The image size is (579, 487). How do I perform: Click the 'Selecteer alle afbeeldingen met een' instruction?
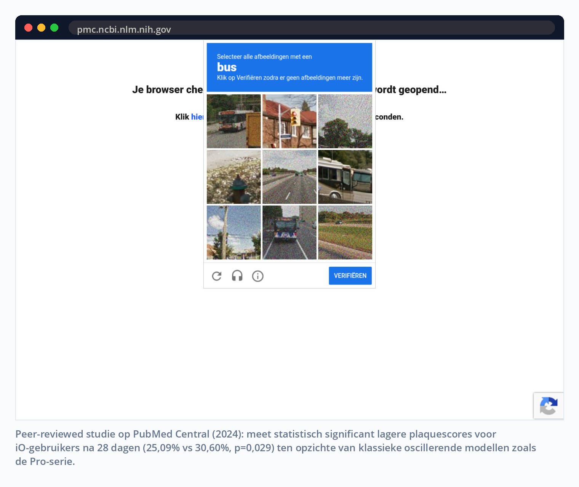pyautogui.click(x=264, y=57)
